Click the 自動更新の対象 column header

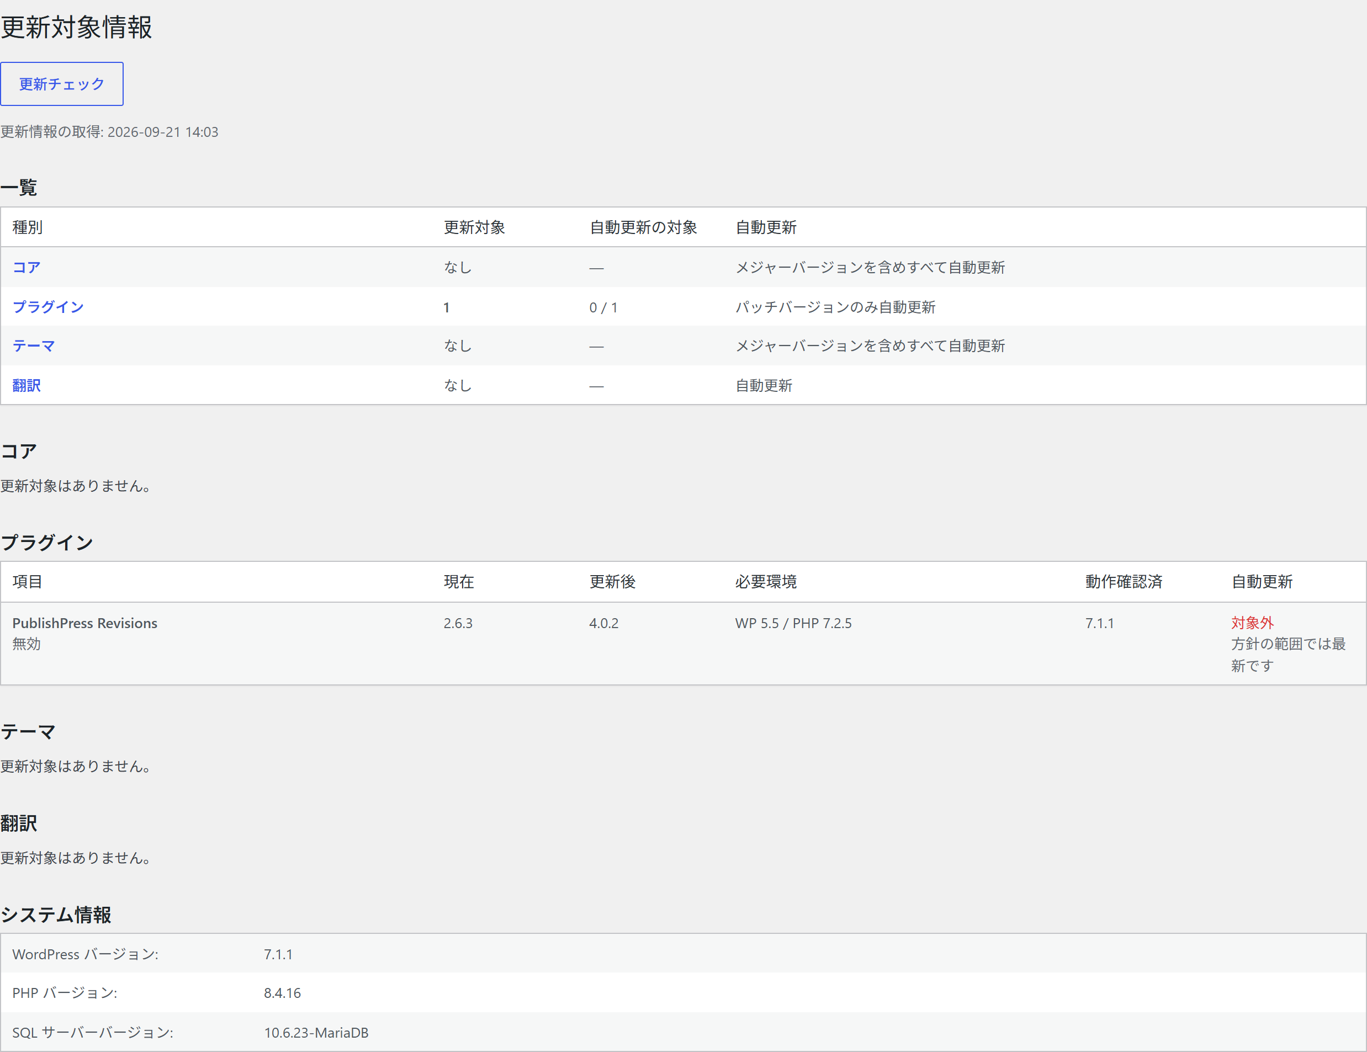(643, 227)
